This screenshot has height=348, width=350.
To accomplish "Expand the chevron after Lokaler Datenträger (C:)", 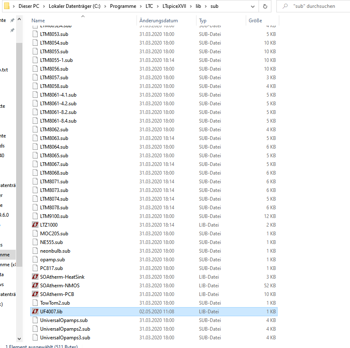I will [x=105, y=6].
